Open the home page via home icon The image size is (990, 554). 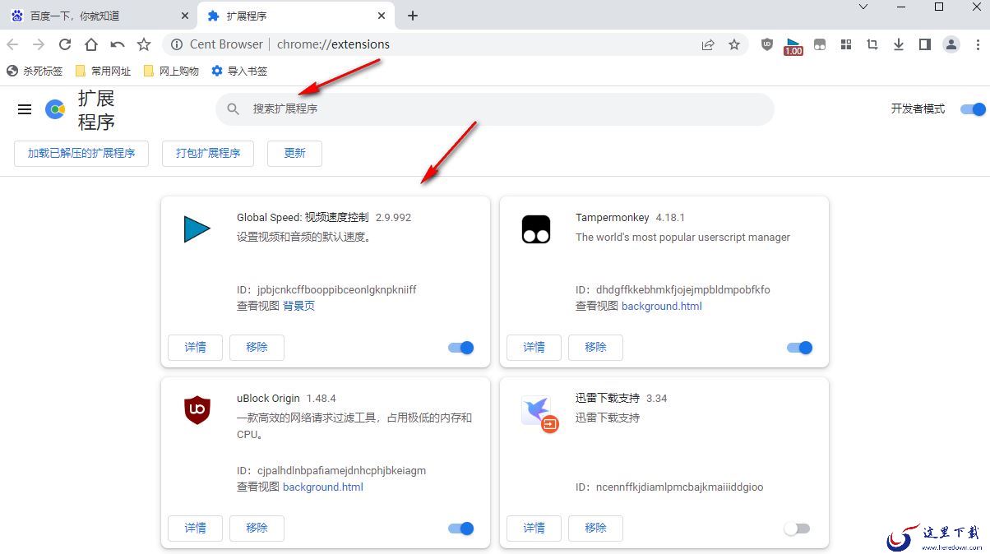pos(91,44)
